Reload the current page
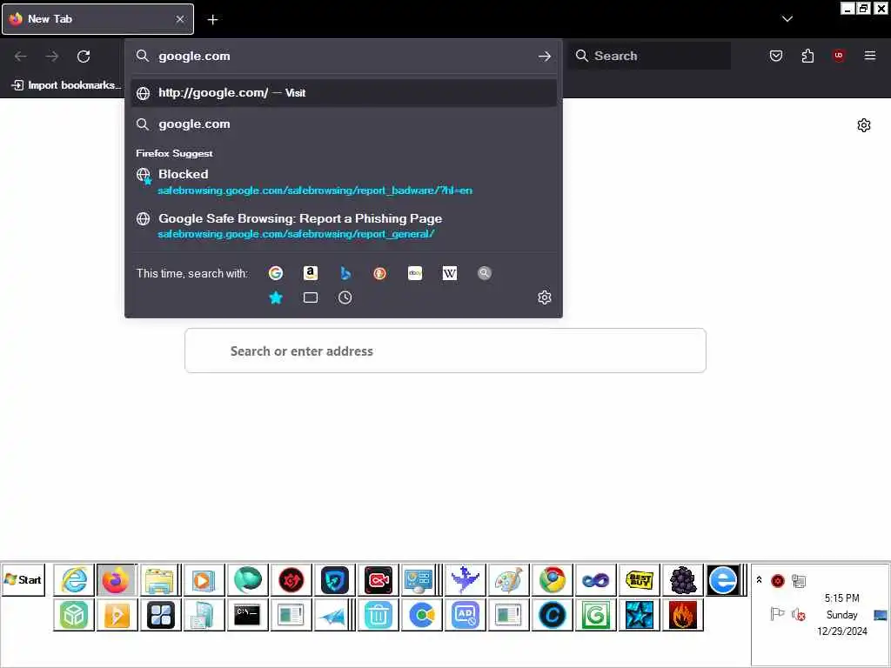The height and width of the screenshot is (668, 891). (84, 57)
